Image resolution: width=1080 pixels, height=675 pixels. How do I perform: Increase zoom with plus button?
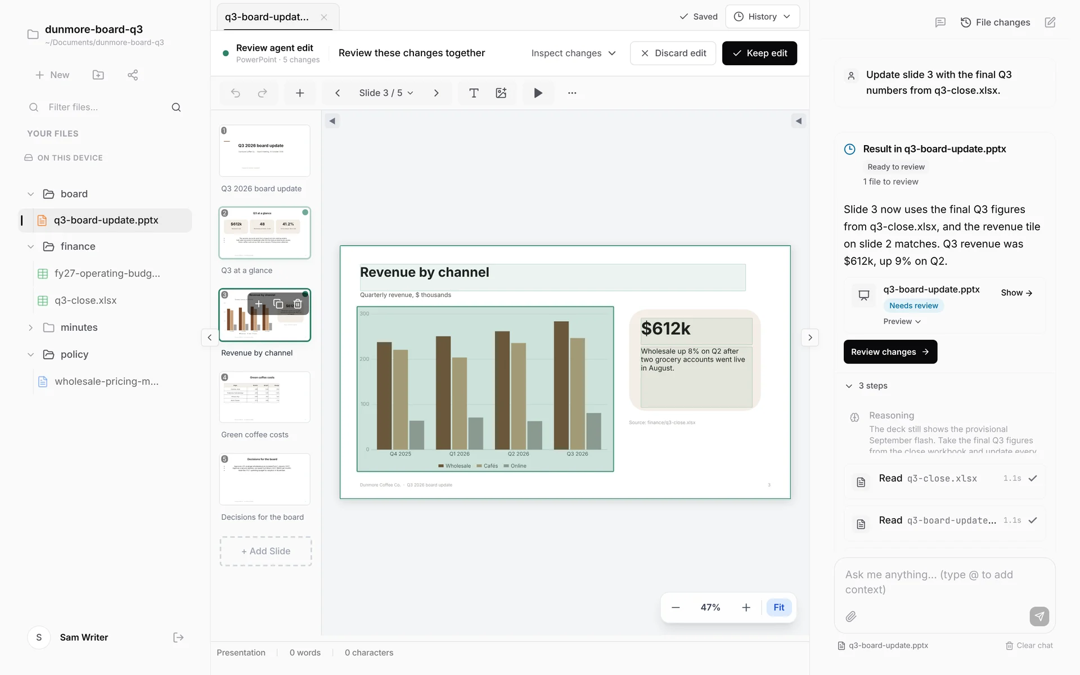[x=746, y=607]
